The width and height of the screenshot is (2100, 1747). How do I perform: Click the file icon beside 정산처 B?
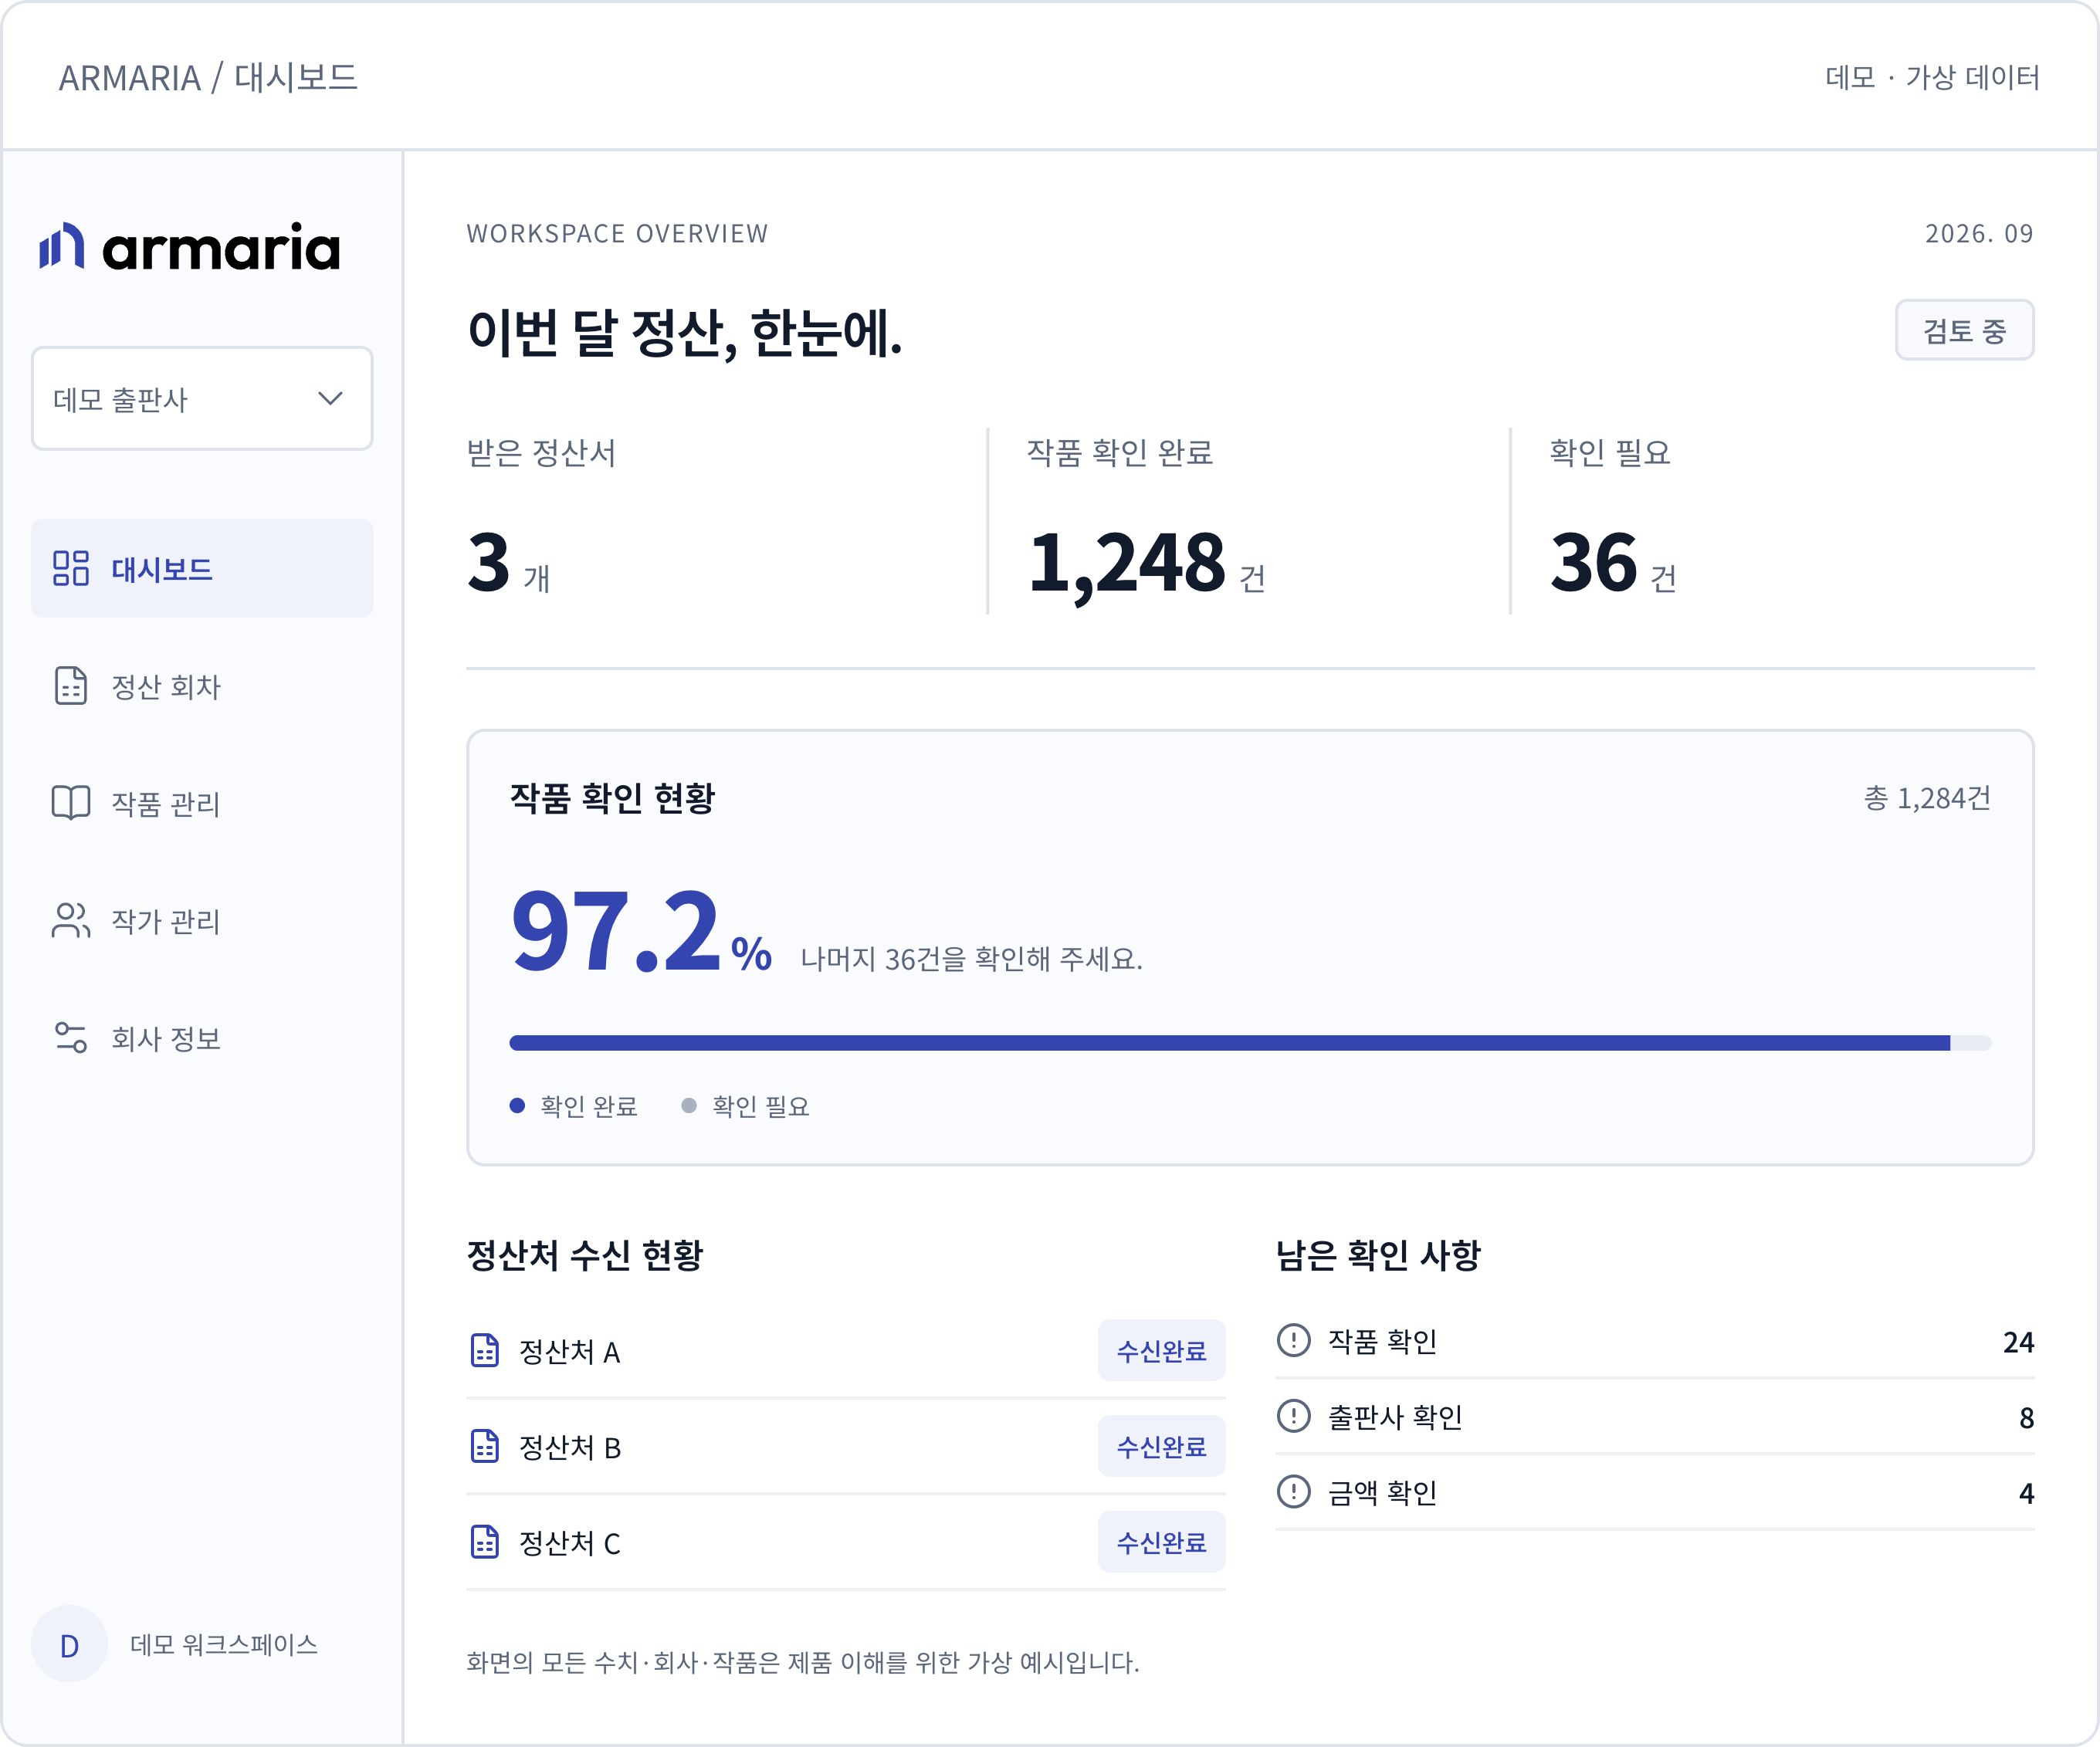485,1446
